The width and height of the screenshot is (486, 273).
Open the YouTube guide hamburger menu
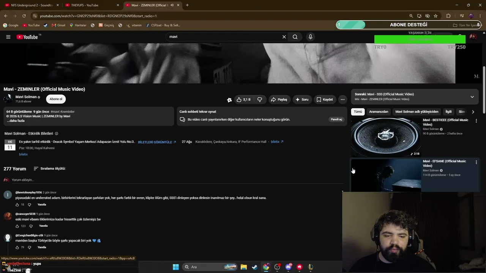tap(8, 37)
